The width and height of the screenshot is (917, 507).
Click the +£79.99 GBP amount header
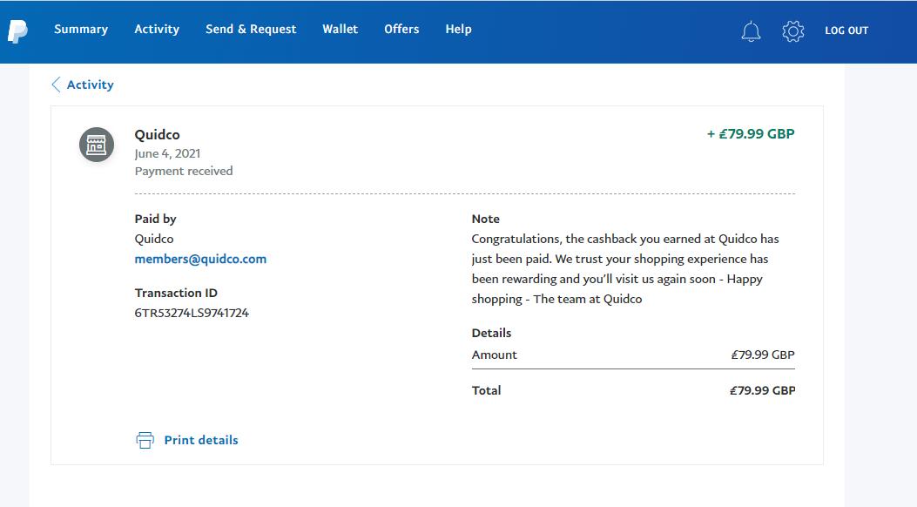(x=751, y=134)
